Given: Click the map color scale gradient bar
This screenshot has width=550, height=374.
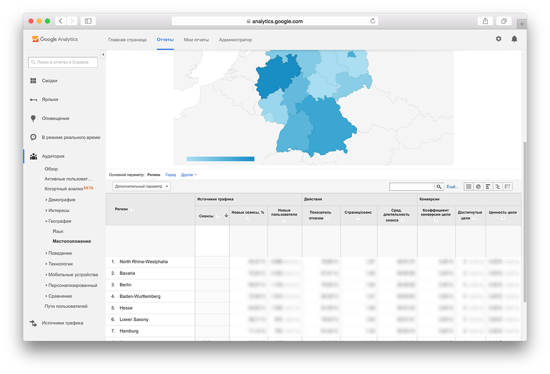Looking at the screenshot, I should point(220,159).
